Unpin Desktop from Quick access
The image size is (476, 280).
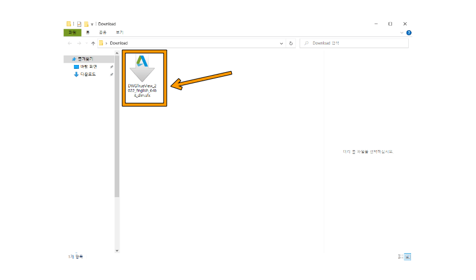point(111,67)
